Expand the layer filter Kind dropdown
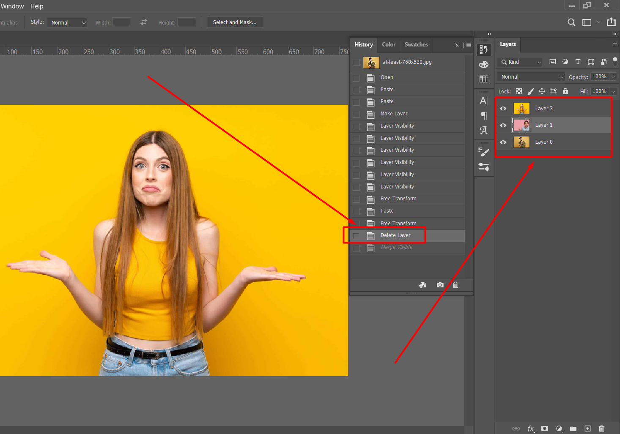Image resolution: width=620 pixels, height=434 pixels. click(521, 62)
